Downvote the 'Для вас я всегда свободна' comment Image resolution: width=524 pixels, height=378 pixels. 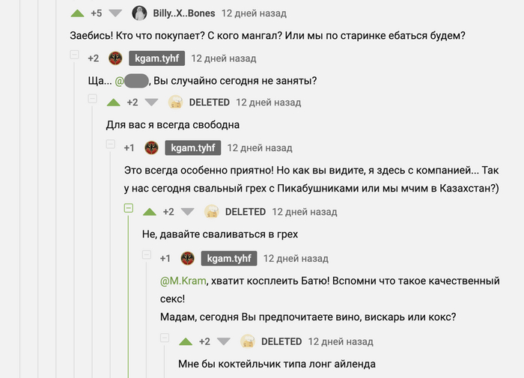pyautogui.click(x=151, y=103)
